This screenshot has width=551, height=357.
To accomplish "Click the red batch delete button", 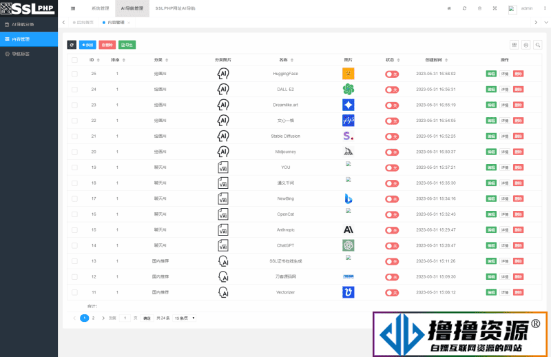I will (107, 45).
